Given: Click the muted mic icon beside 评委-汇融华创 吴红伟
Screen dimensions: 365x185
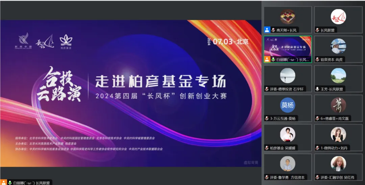Looking at the screenshot, I should coord(317,178).
